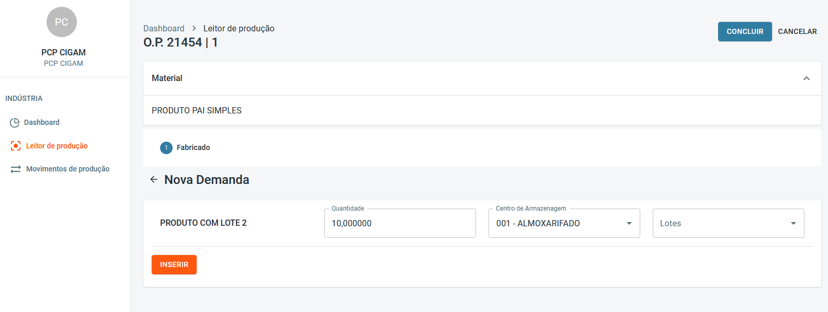Focus the Quantidade input field
Image resolution: width=828 pixels, height=312 pixels.
point(400,223)
